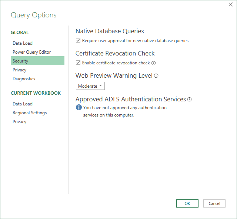The width and height of the screenshot is (237, 219).
Task: Uncheck Enable certificate revocation check
Action: tap(78, 63)
